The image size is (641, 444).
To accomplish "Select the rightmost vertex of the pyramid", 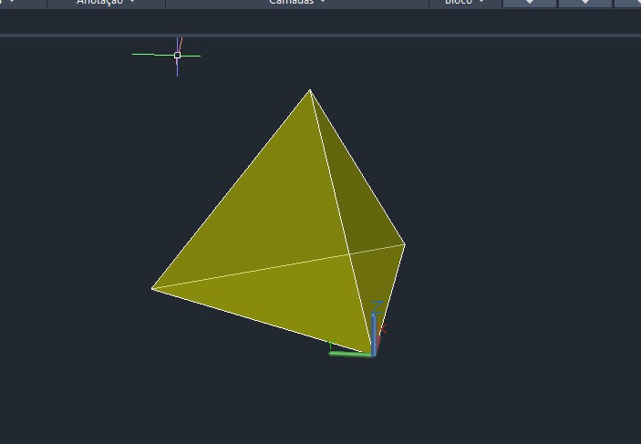I will tap(404, 243).
